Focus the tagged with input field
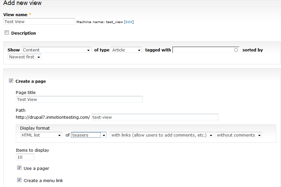 pyautogui.click(x=202, y=50)
